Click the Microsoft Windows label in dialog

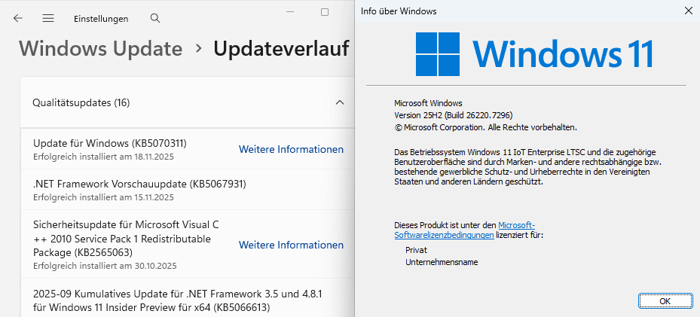pos(429,103)
